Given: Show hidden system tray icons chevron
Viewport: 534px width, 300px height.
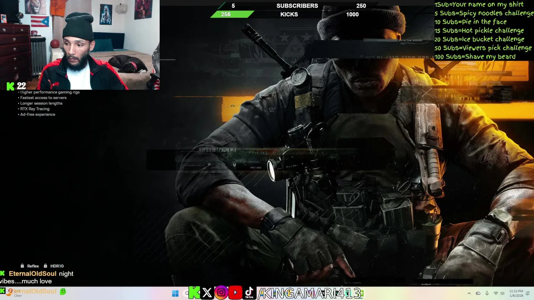Looking at the screenshot, I should pos(469,293).
